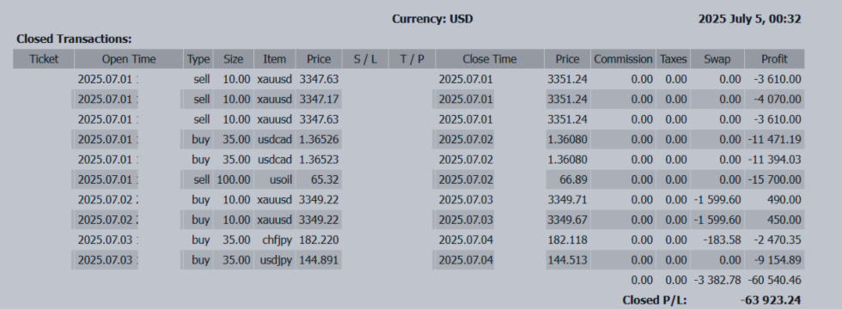The height and width of the screenshot is (309, 842).
Task: Click the chfjpy item cell
Action: [277, 239]
